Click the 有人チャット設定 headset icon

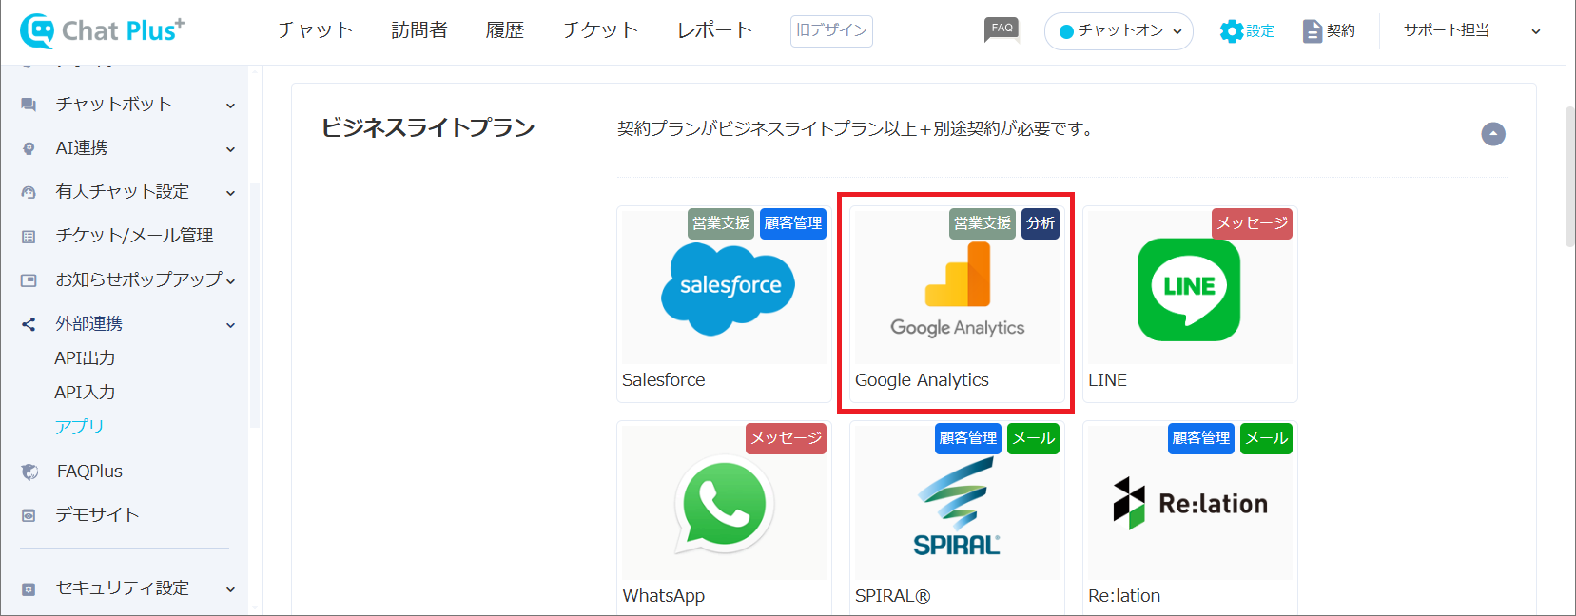coord(29,192)
